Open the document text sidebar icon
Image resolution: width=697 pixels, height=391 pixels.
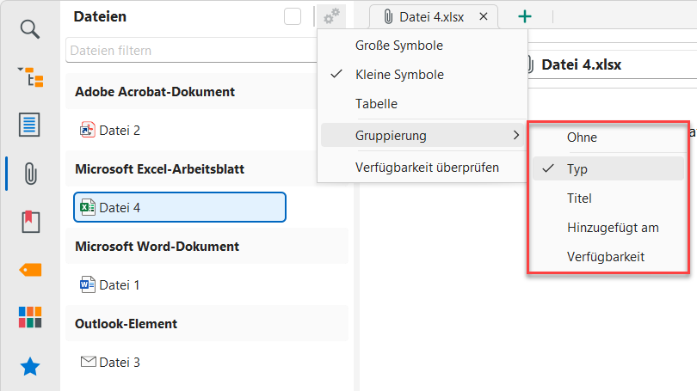pyautogui.click(x=30, y=125)
